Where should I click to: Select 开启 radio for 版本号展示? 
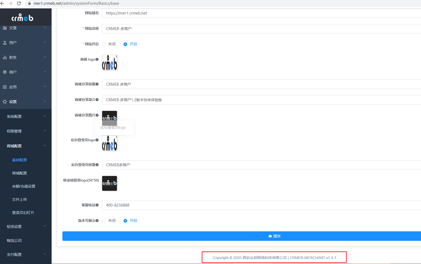125,221
